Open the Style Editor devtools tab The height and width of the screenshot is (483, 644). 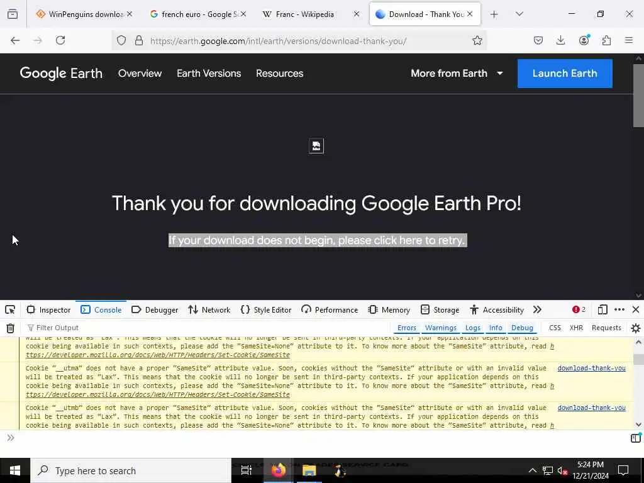[x=266, y=309]
